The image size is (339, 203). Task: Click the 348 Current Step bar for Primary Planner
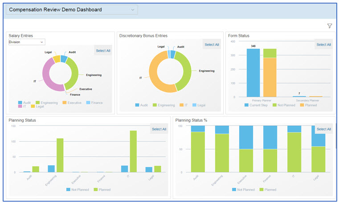[253, 73]
